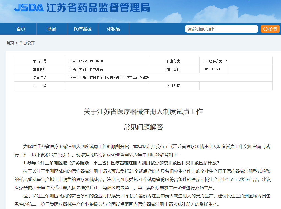Viewport: 281px width, 209px height.
Task: Click the 索引号 label cell
Action: 40,61
